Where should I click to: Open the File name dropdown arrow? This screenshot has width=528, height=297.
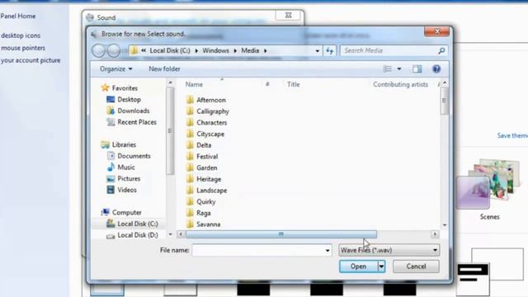click(328, 250)
